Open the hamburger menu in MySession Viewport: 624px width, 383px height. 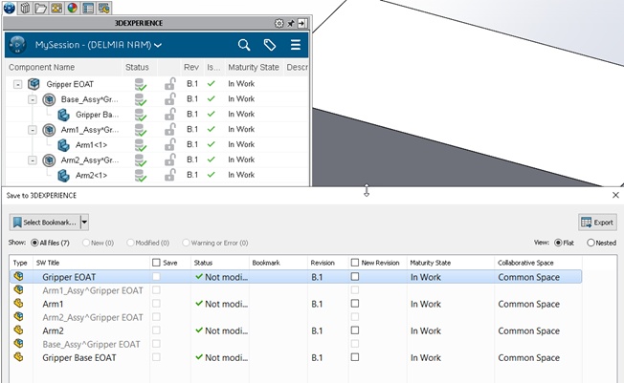296,45
